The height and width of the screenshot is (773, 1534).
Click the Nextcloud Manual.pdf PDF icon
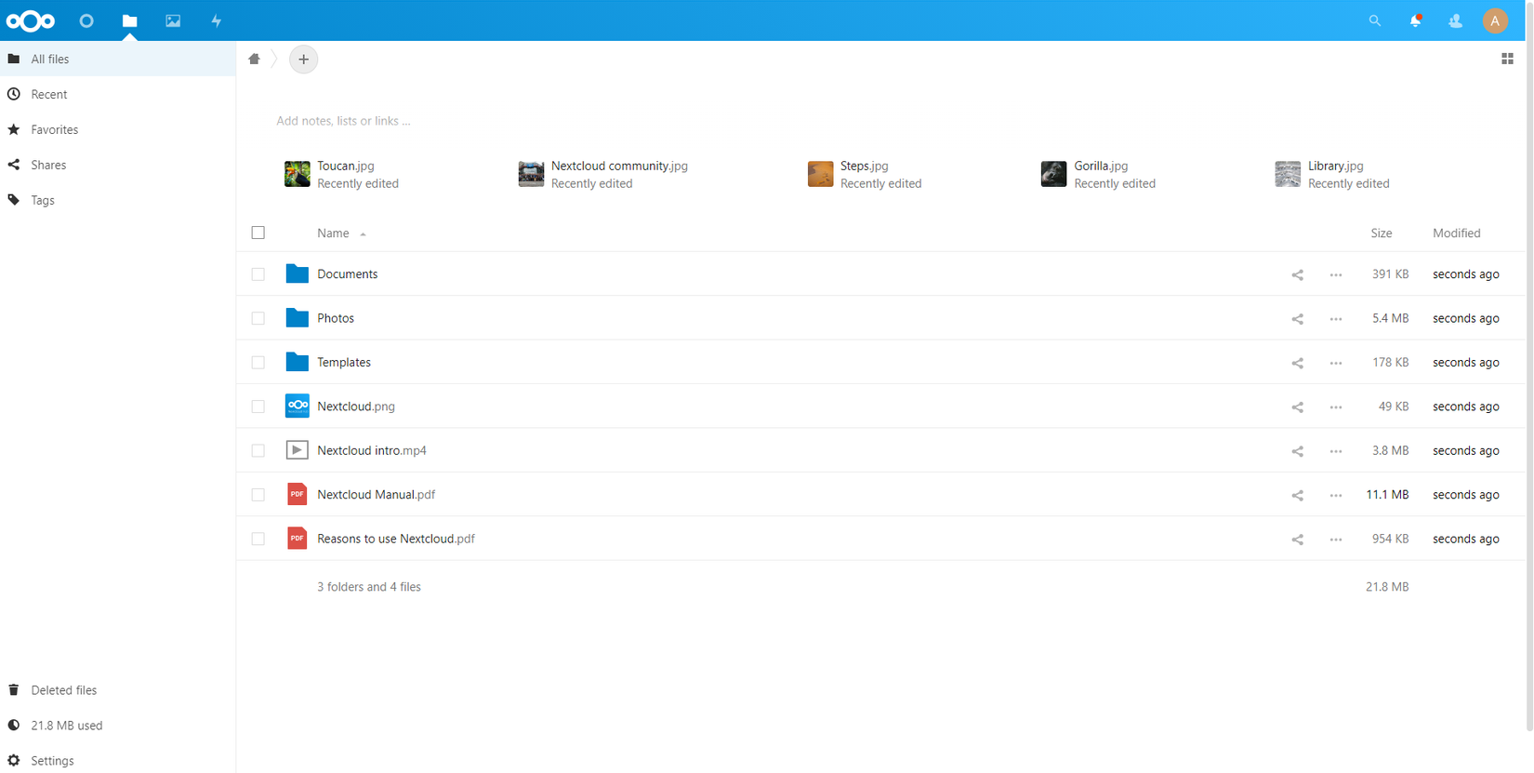(297, 494)
